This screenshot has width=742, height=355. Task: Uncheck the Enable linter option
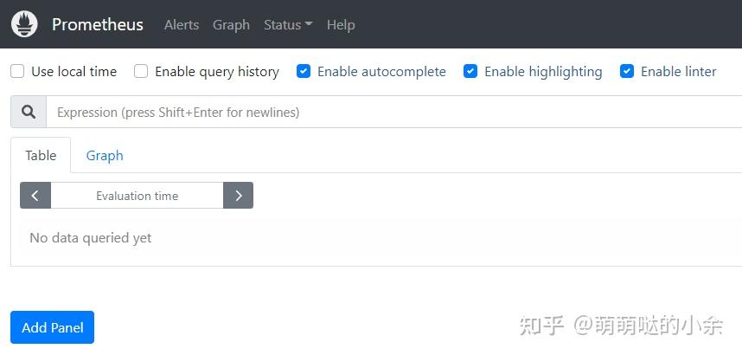tap(626, 72)
